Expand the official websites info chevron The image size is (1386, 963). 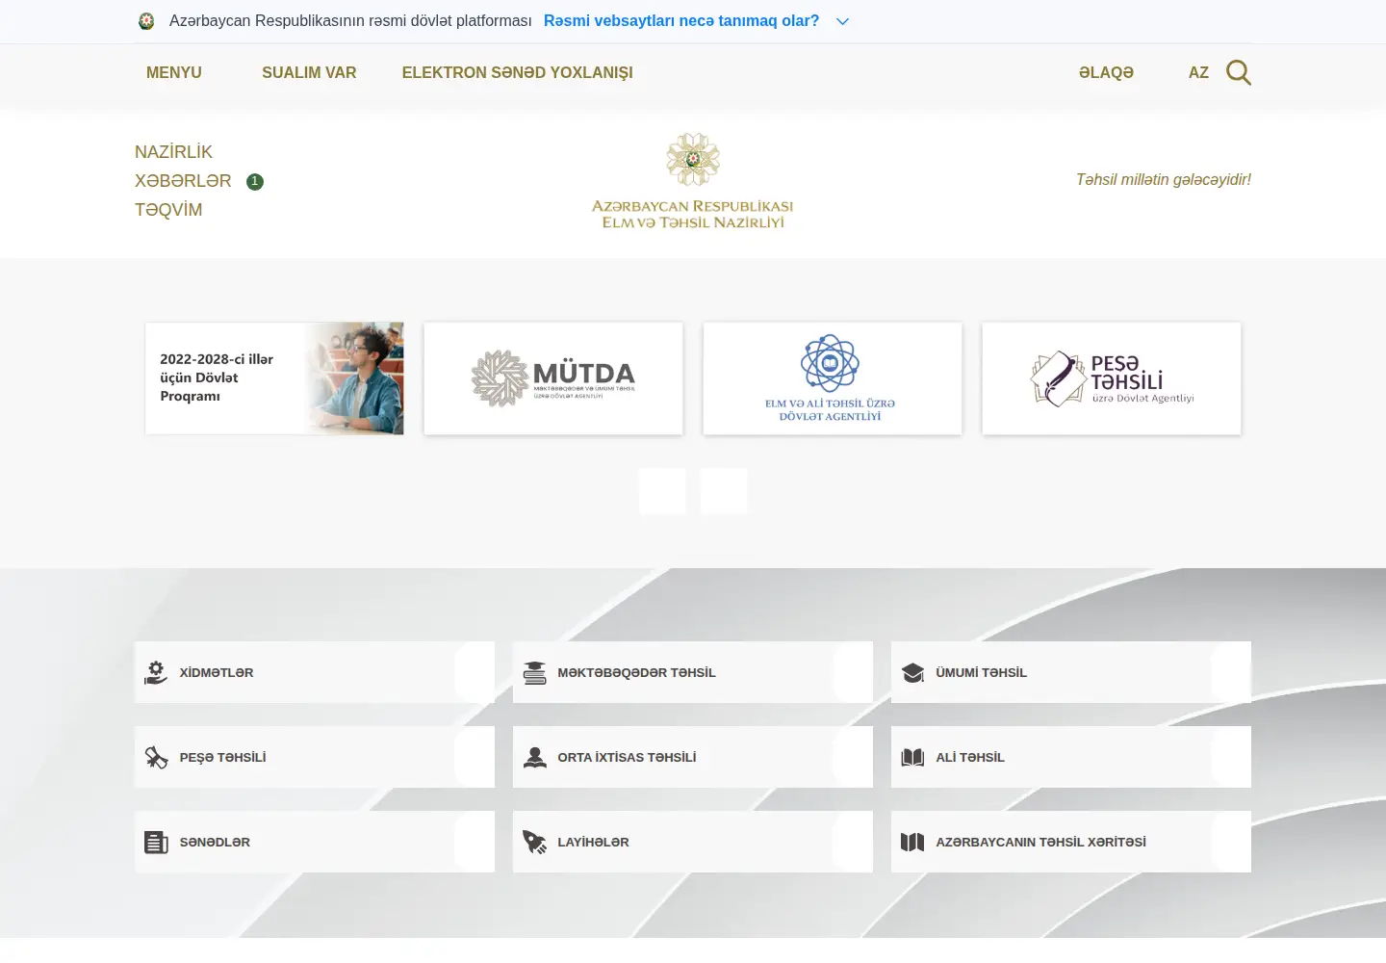[843, 21]
